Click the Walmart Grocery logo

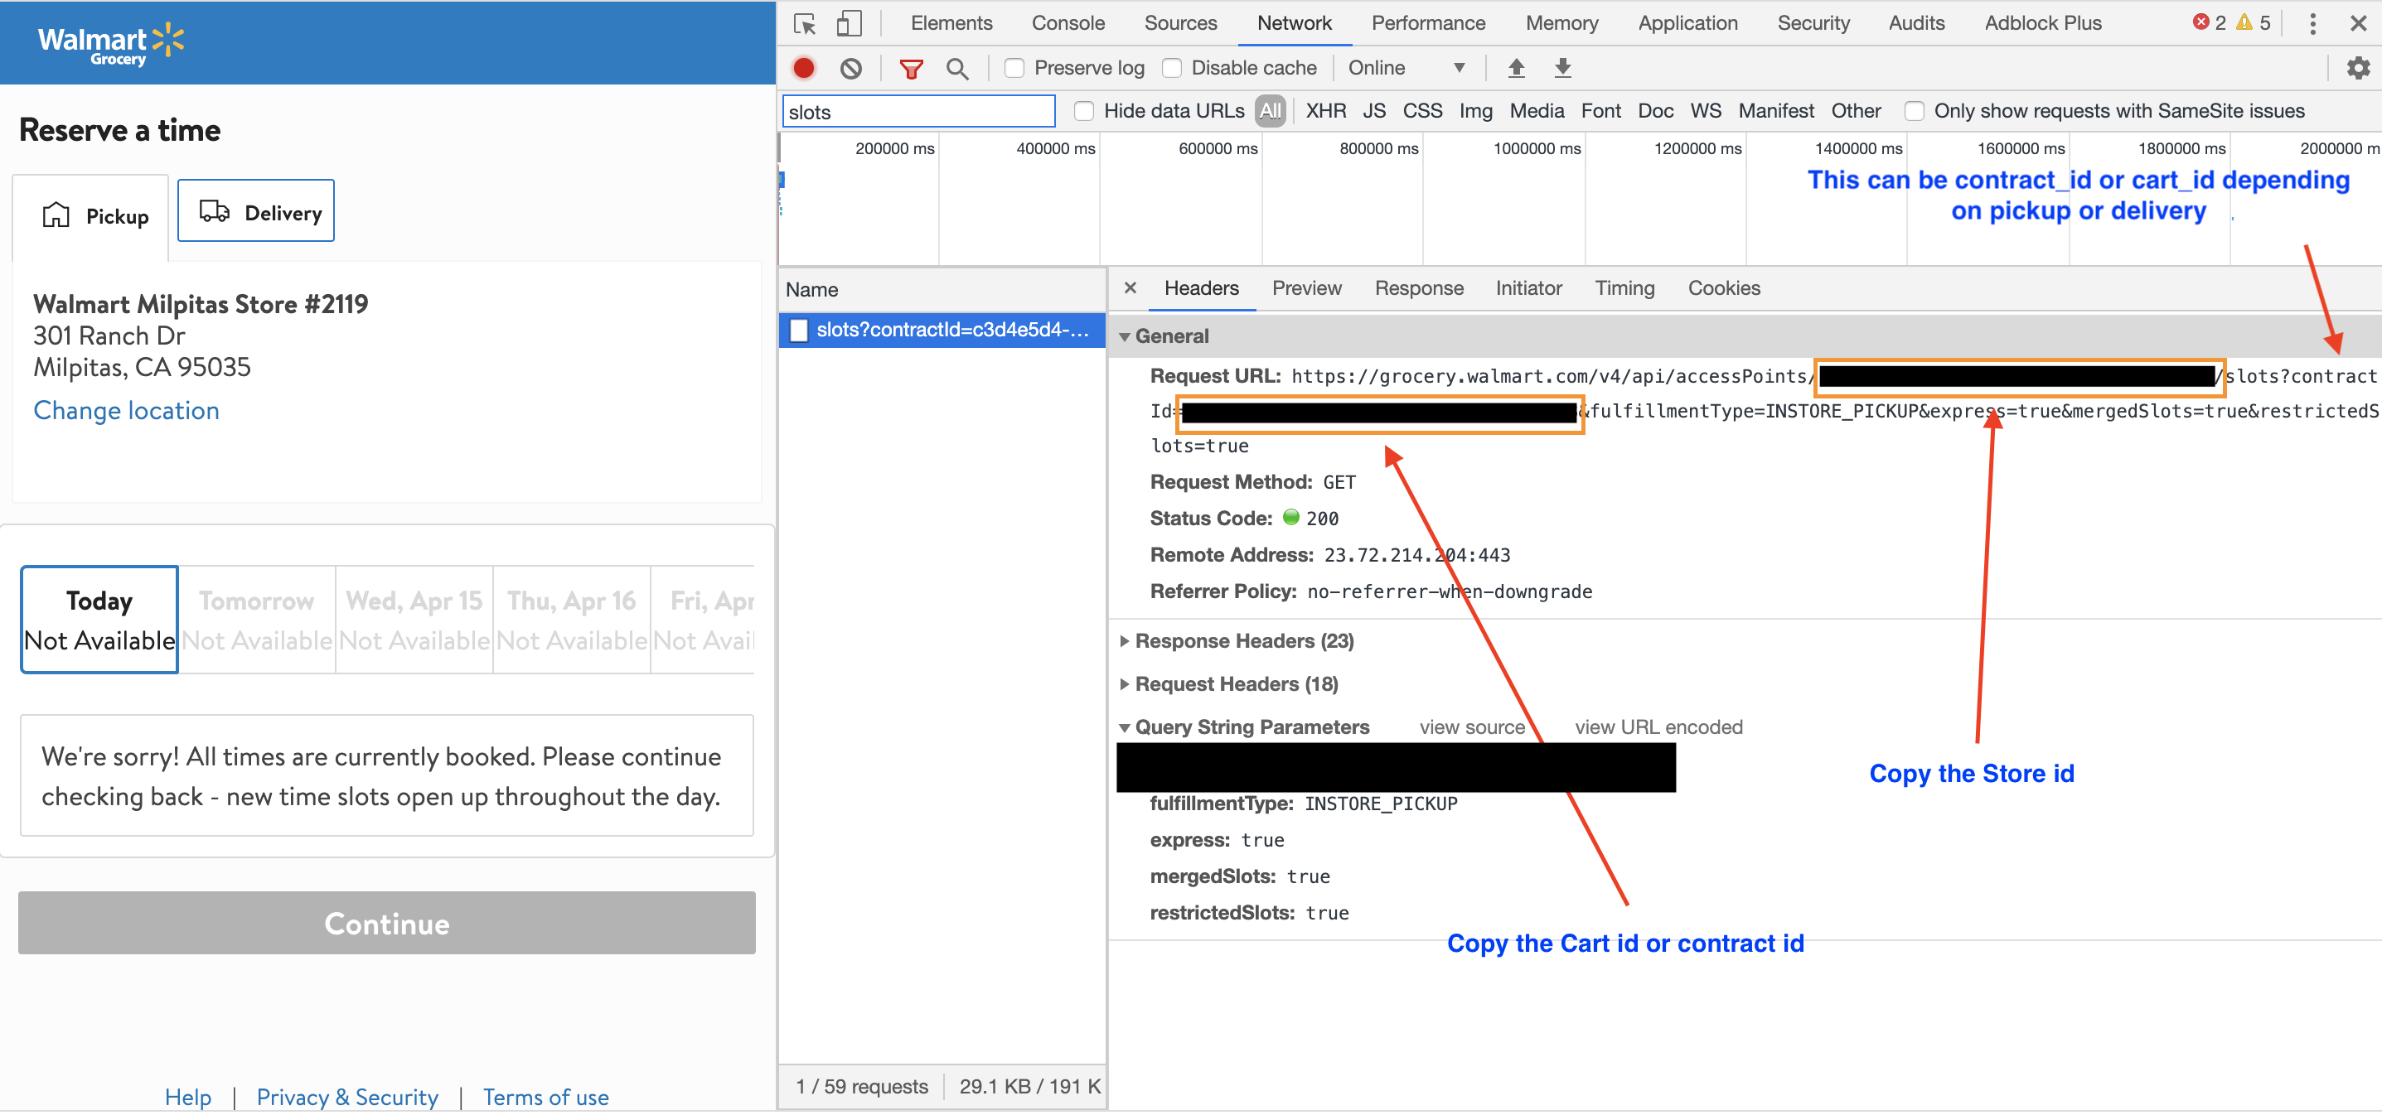110,43
